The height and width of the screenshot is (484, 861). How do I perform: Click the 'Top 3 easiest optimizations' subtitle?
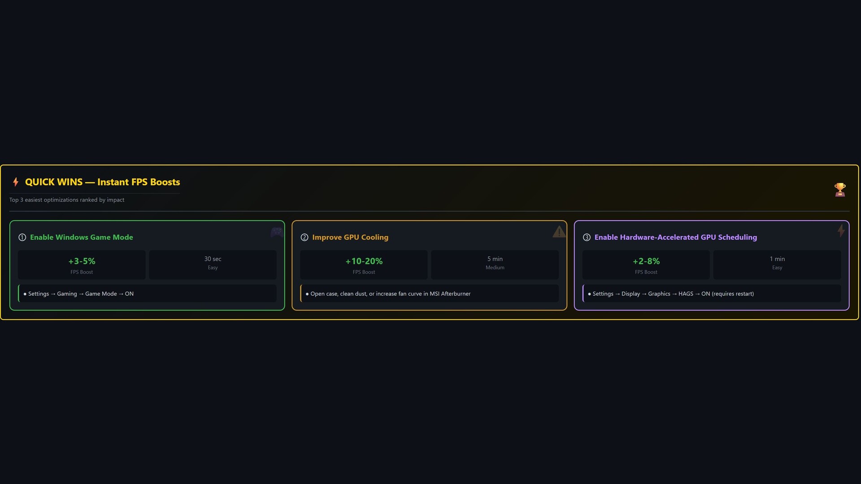67,200
